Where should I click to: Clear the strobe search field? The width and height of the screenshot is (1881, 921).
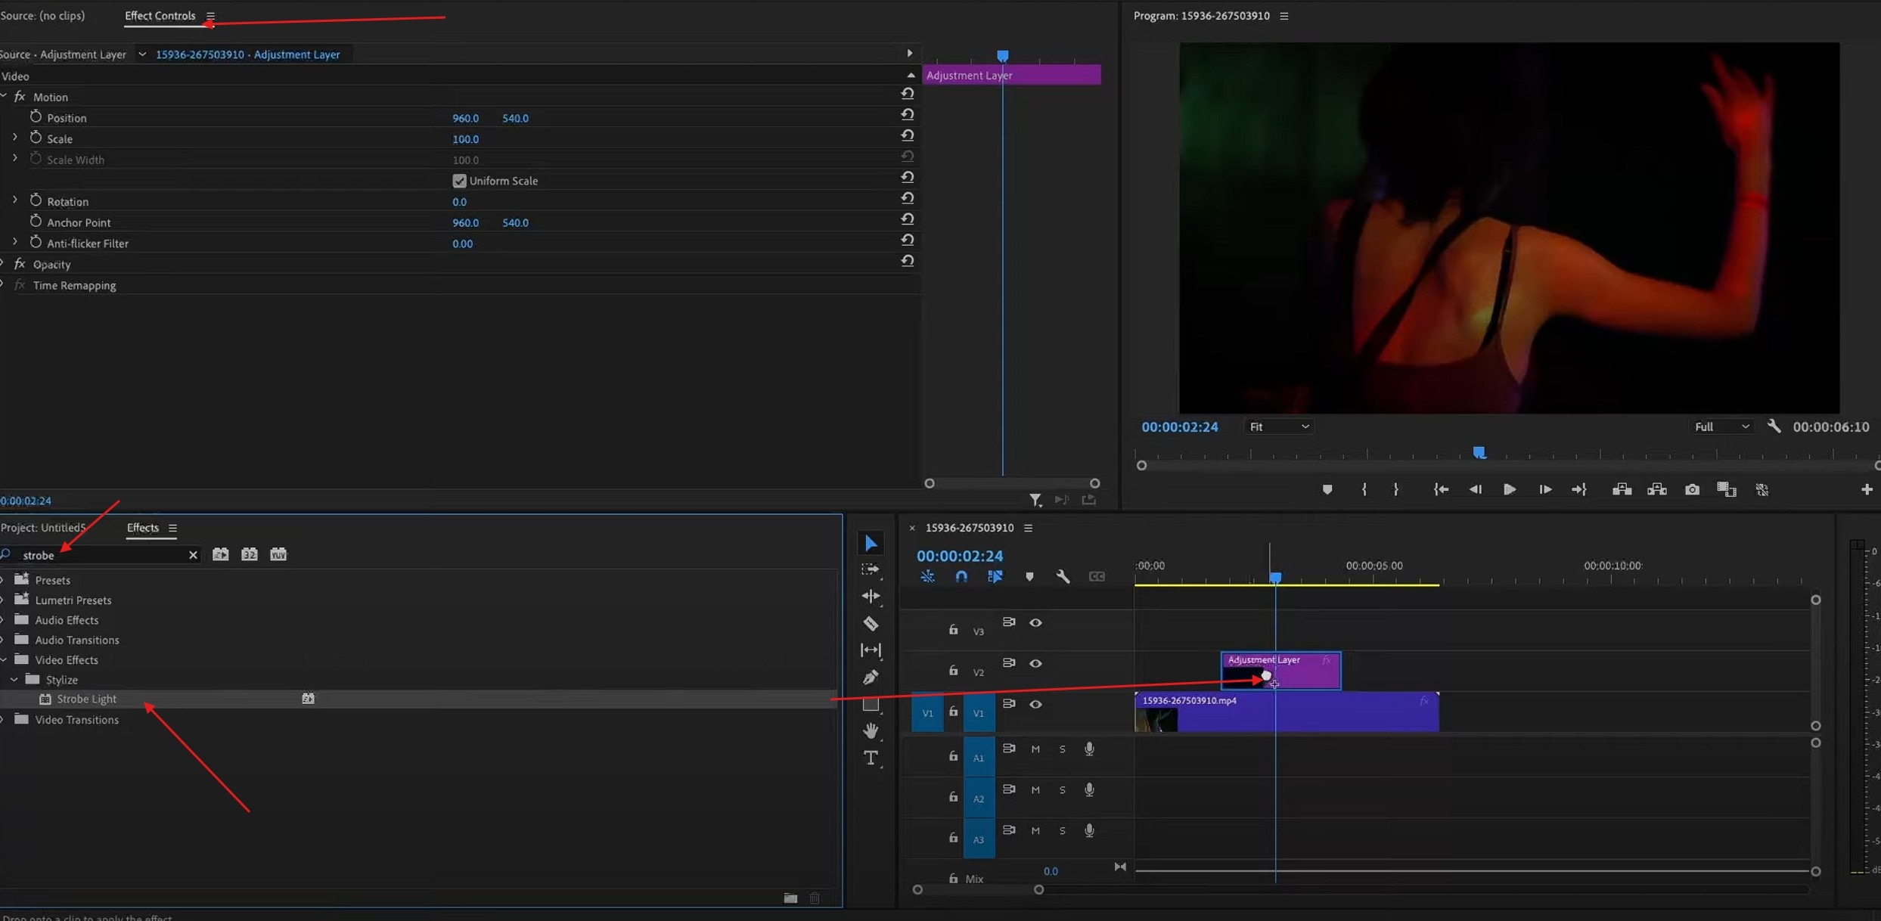click(193, 554)
